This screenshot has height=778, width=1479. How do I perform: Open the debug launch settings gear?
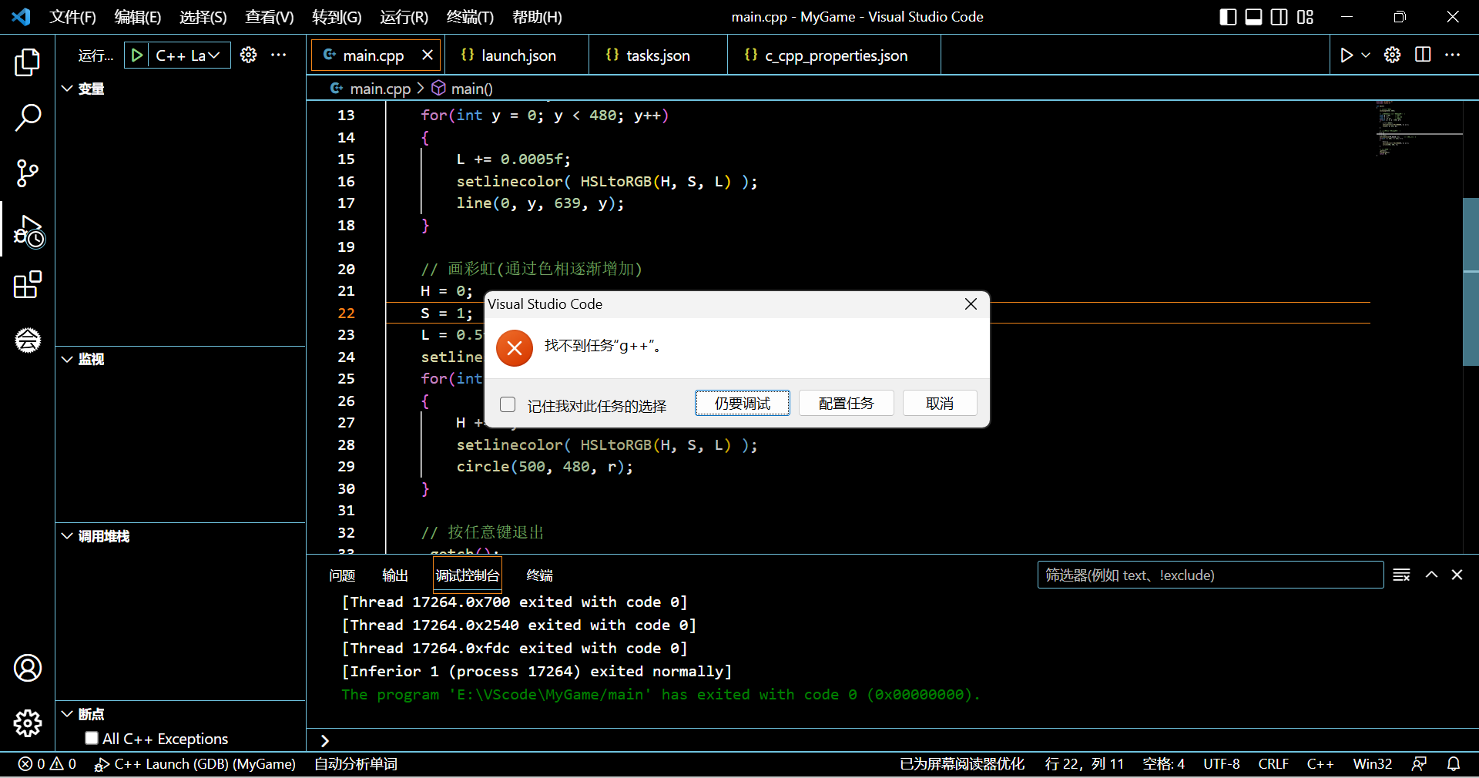(x=247, y=55)
